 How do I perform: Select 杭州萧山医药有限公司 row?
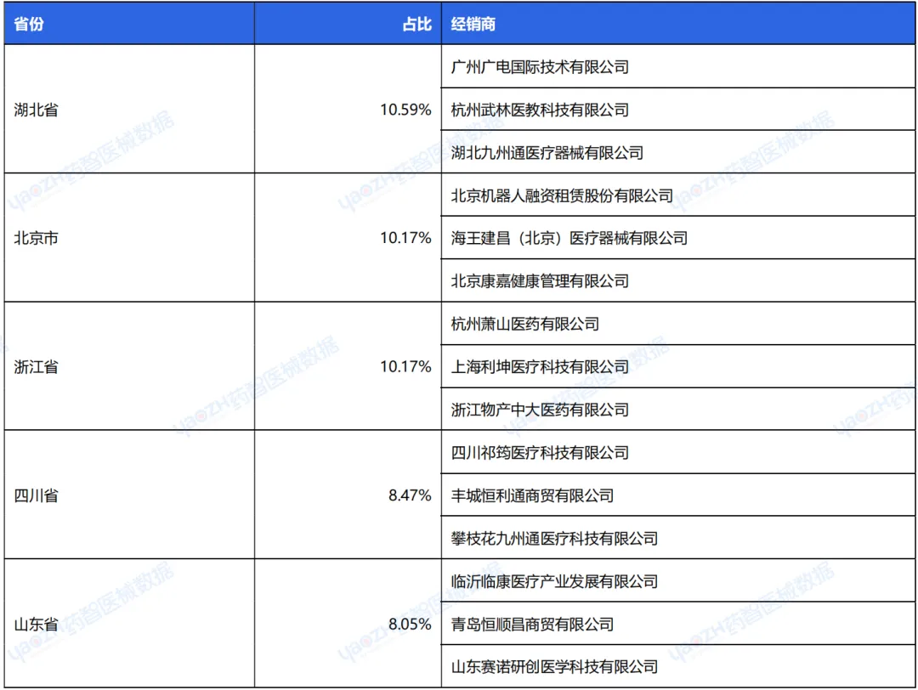(678, 324)
